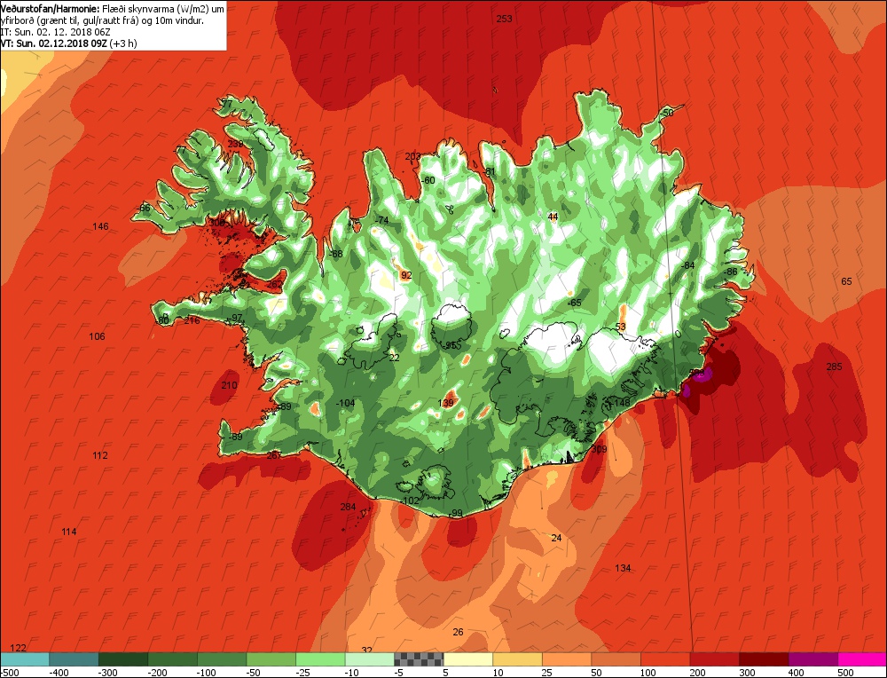Viewport: 887px width, 678px height.
Task: Click the value '-60' on the map
Action: tap(428, 180)
